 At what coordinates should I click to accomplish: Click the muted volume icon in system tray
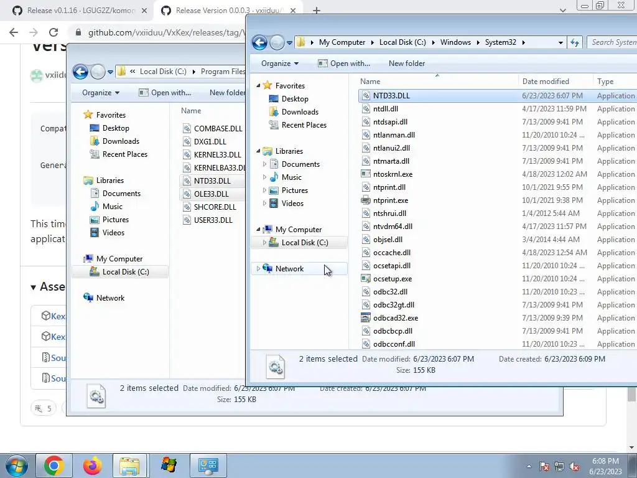point(574,466)
